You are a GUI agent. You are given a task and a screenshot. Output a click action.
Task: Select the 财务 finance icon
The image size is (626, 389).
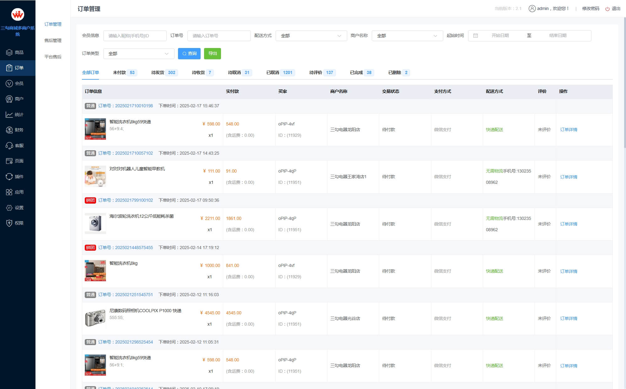pyautogui.click(x=18, y=130)
